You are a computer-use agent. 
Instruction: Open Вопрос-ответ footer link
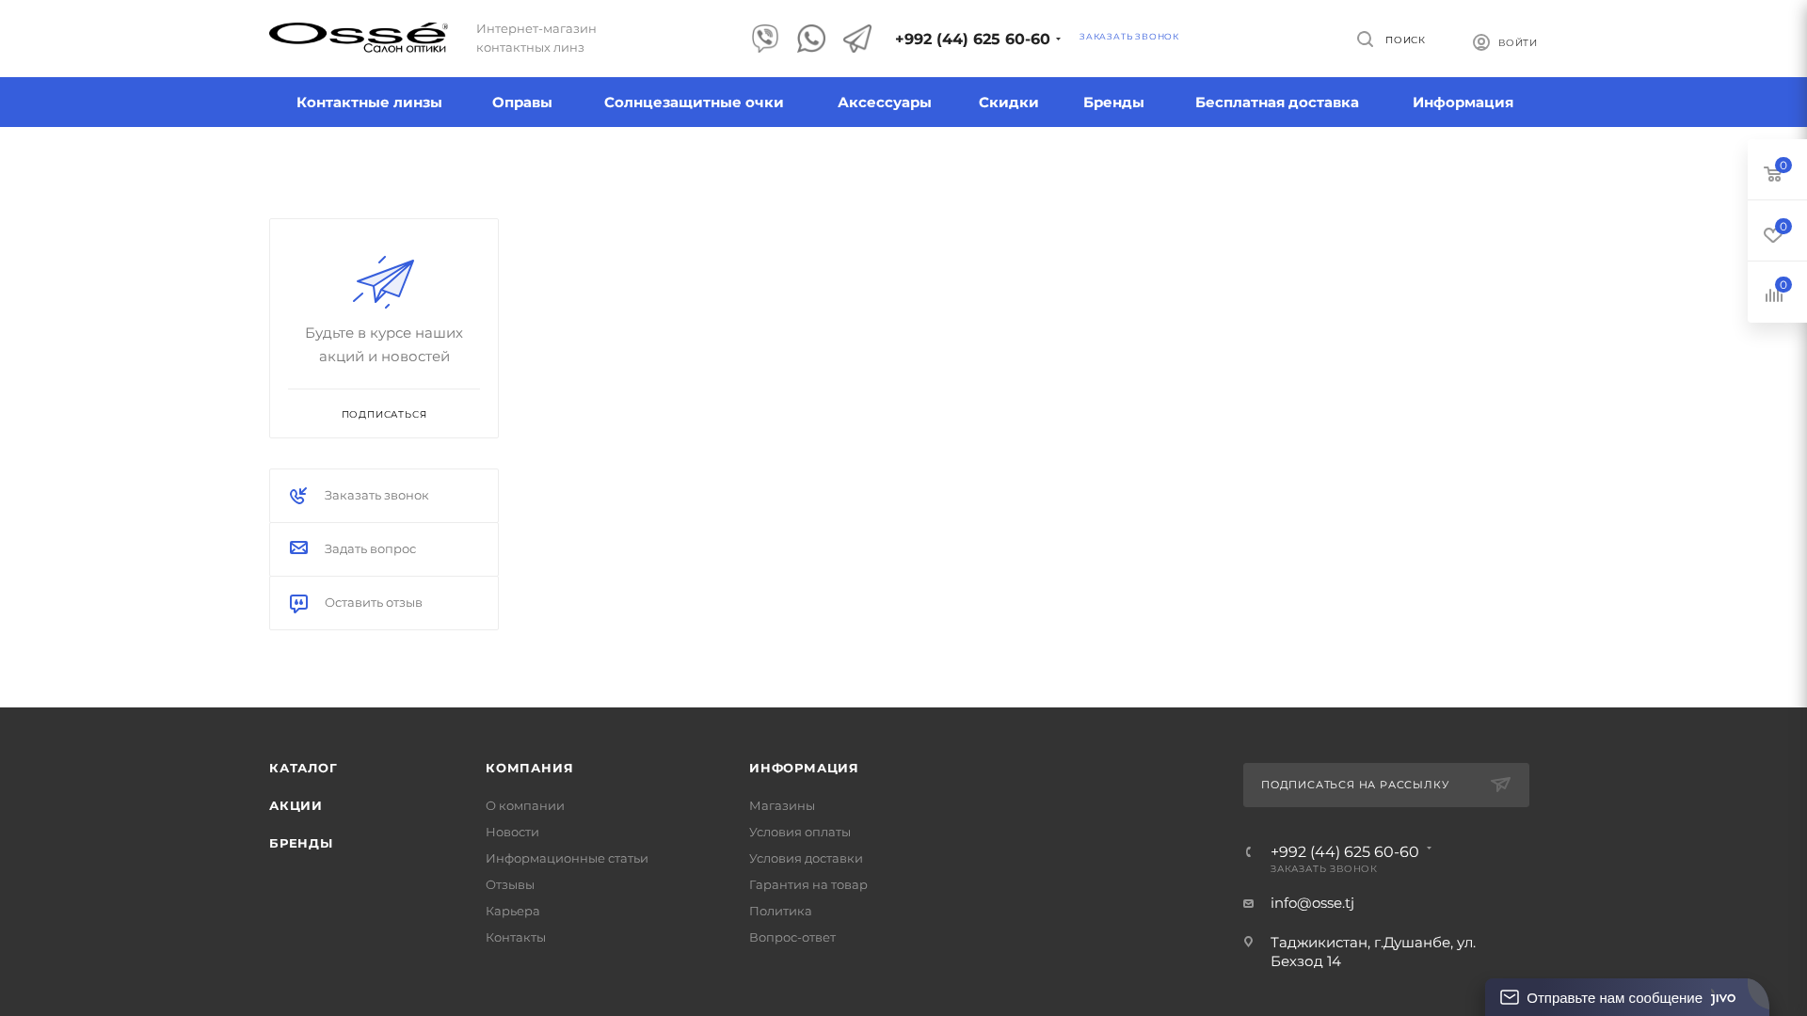(792, 938)
